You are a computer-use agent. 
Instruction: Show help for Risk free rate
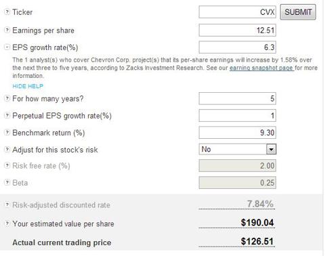point(7,165)
